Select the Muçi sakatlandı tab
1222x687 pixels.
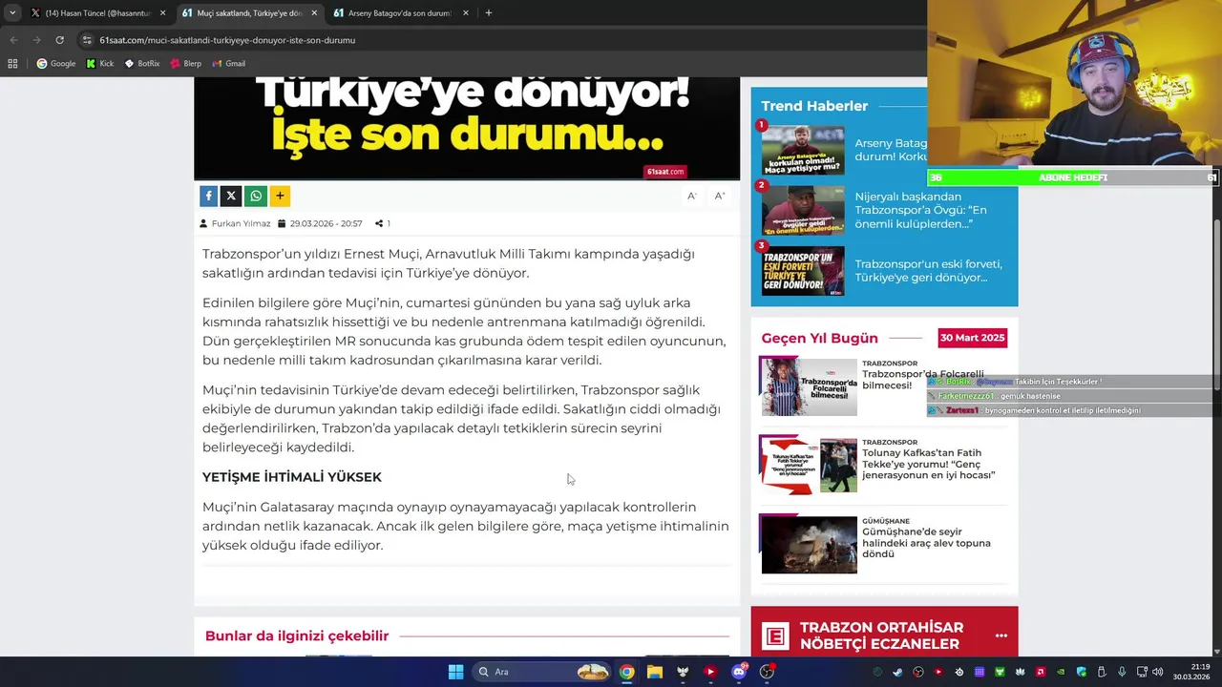tap(250, 13)
